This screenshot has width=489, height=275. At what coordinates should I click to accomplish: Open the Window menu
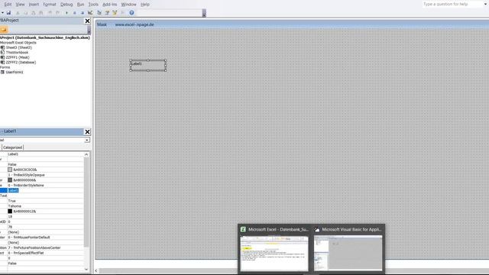click(x=128, y=5)
